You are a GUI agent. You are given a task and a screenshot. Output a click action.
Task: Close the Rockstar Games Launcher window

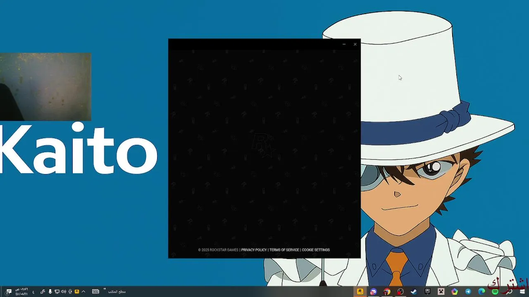(x=355, y=44)
